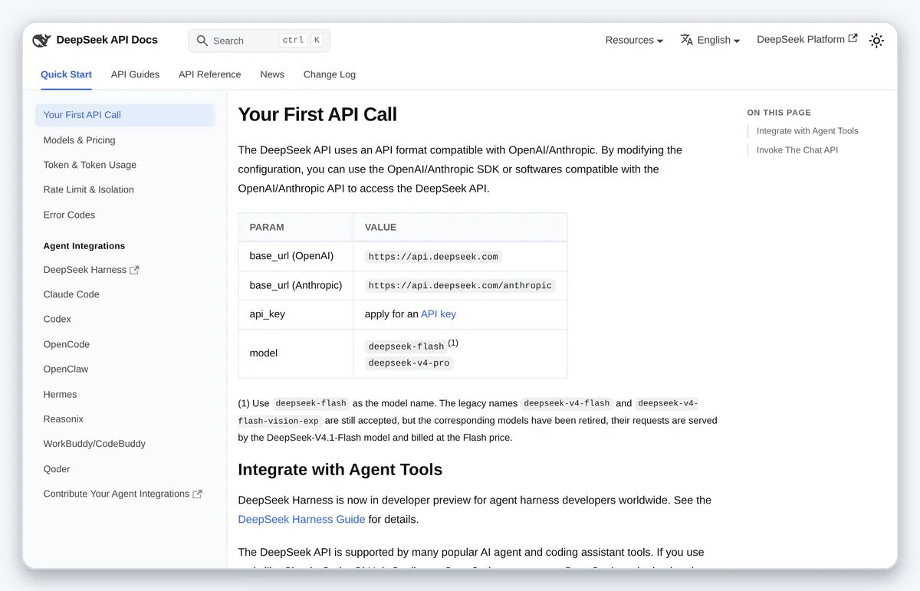Click the language translate icon
The height and width of the screenshot is (591, 920).
coord(687,40)
